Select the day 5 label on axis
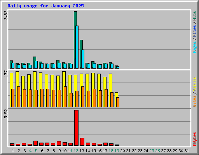Image resolution: width=199 pixels, height=155 pixels. 36,151
